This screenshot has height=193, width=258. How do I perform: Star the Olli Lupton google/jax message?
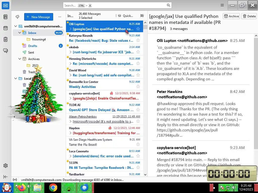[x=138, y=29]
